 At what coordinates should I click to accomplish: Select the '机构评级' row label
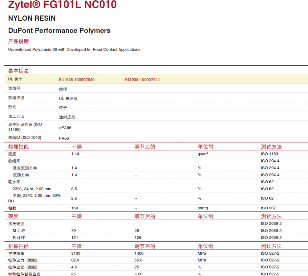coord(16,98)
